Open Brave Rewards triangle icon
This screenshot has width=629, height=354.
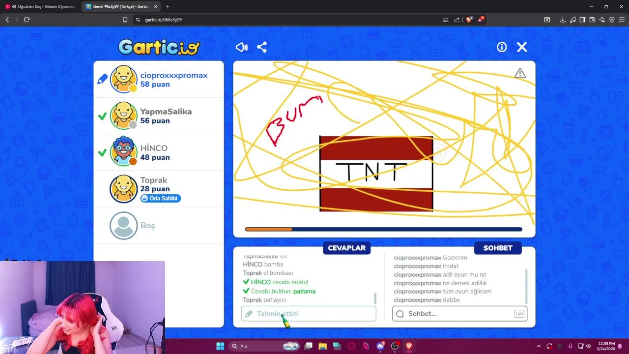click(481, 20)
